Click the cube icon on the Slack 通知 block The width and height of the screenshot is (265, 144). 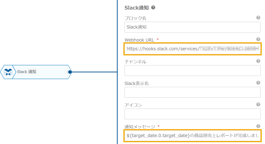pyautogui.click(x=8, y=72)
